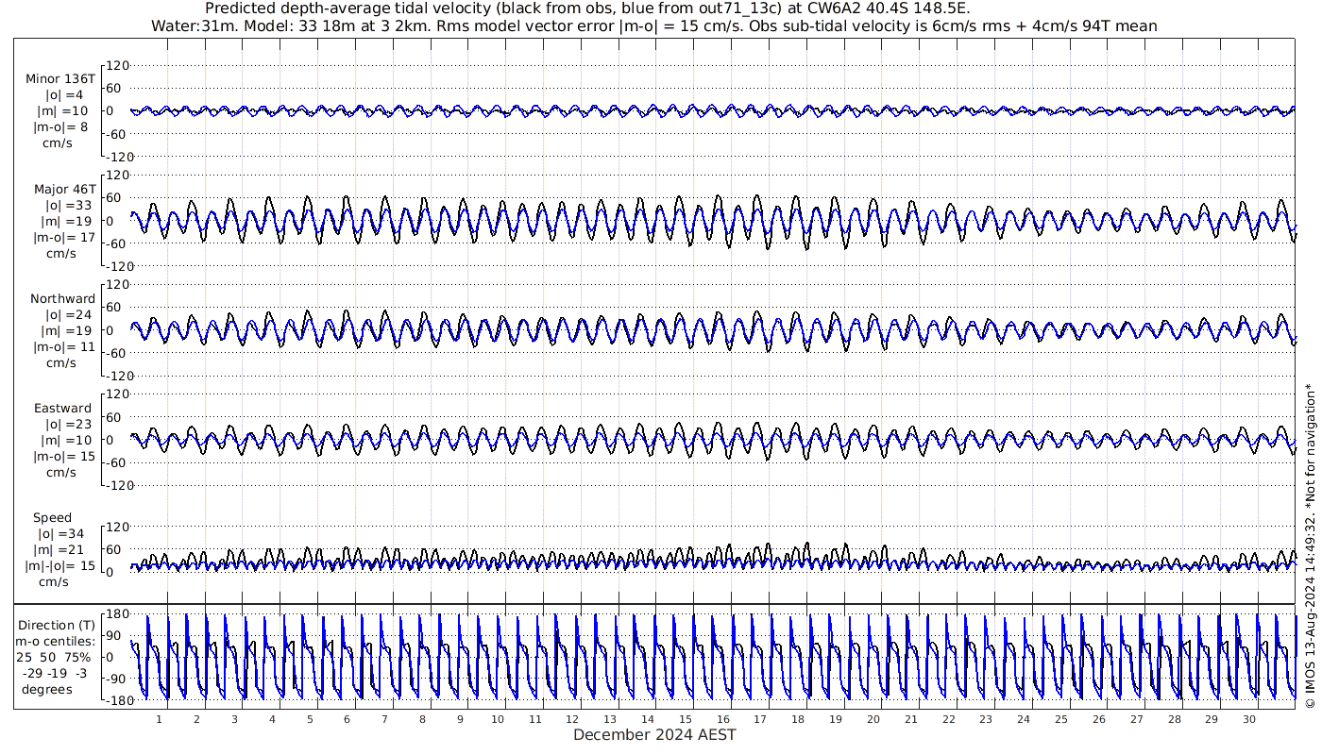Click day '10' on the date axis

click(498, 719)
